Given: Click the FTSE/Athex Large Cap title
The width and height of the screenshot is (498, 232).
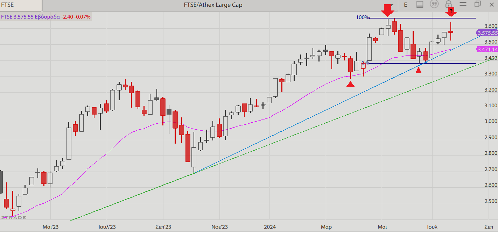Looking at the screenshot, I should [x=213, y=5].
